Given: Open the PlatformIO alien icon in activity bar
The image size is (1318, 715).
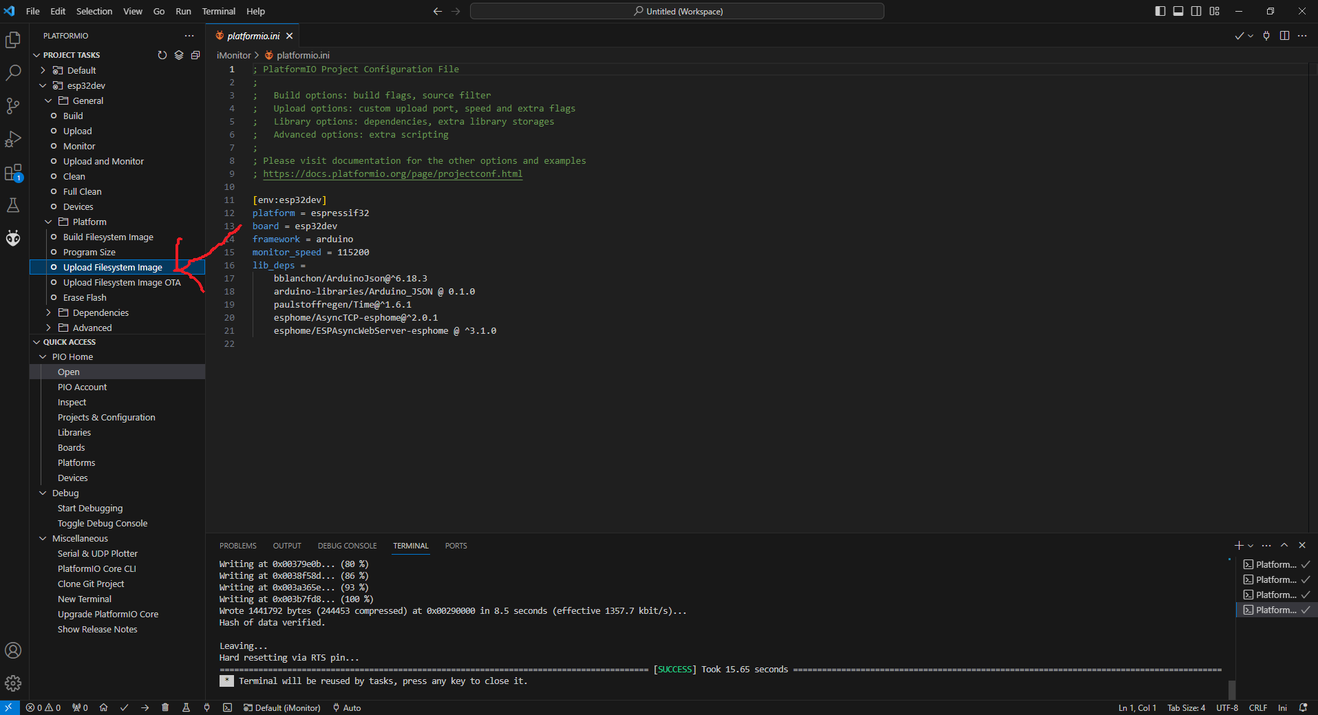Looking at the screenshot, I should tap(13, 238).
